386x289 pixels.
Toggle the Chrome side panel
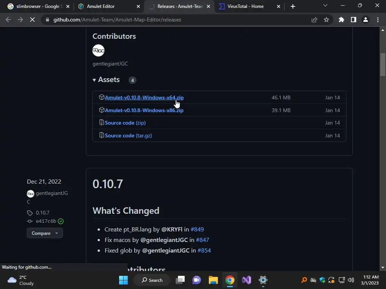coord(354,20)
